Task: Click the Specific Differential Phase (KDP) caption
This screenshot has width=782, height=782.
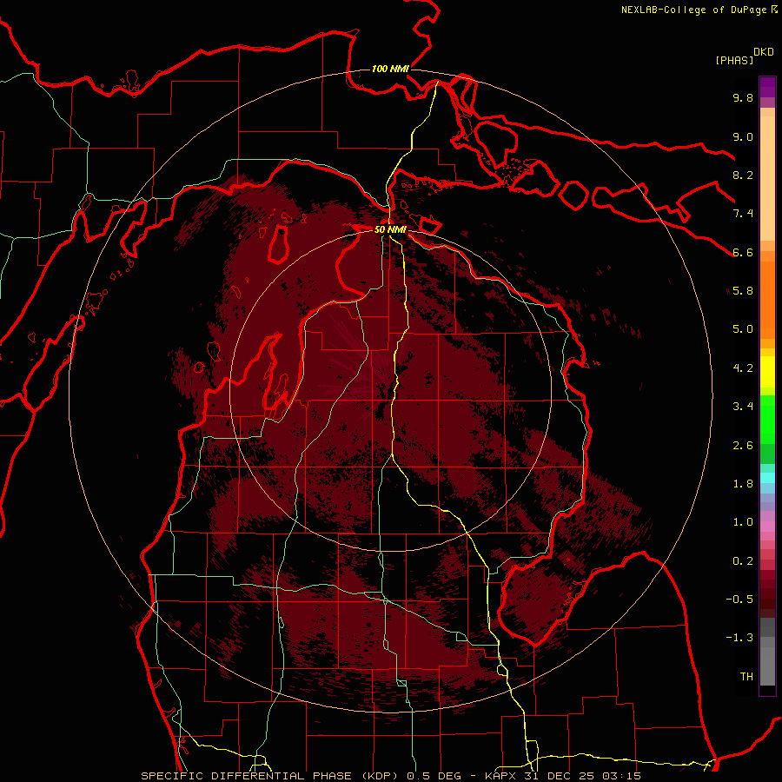Action: (x=271, y=776)
